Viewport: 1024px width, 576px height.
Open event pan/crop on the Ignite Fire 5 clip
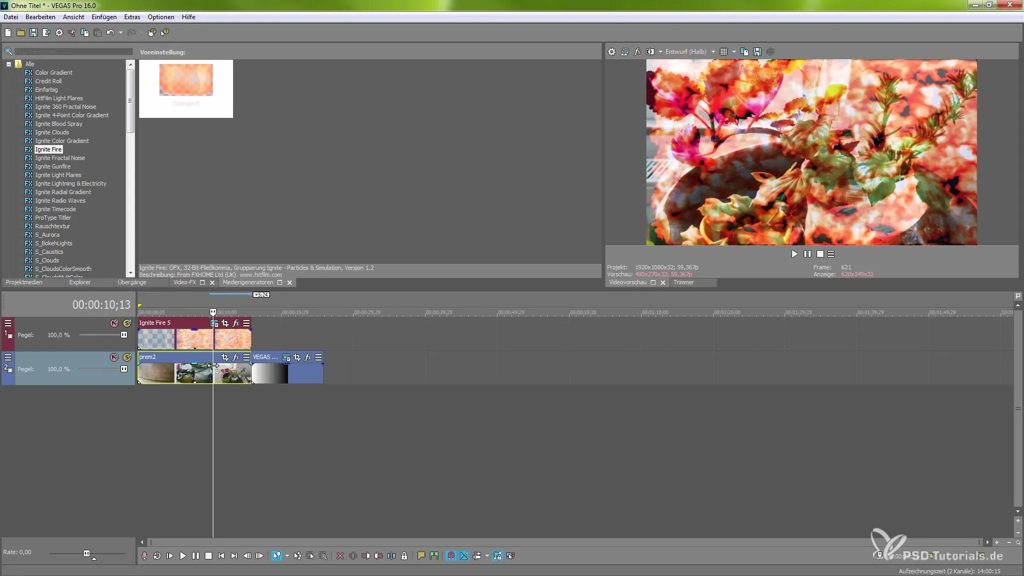click(x=225, y=323)
